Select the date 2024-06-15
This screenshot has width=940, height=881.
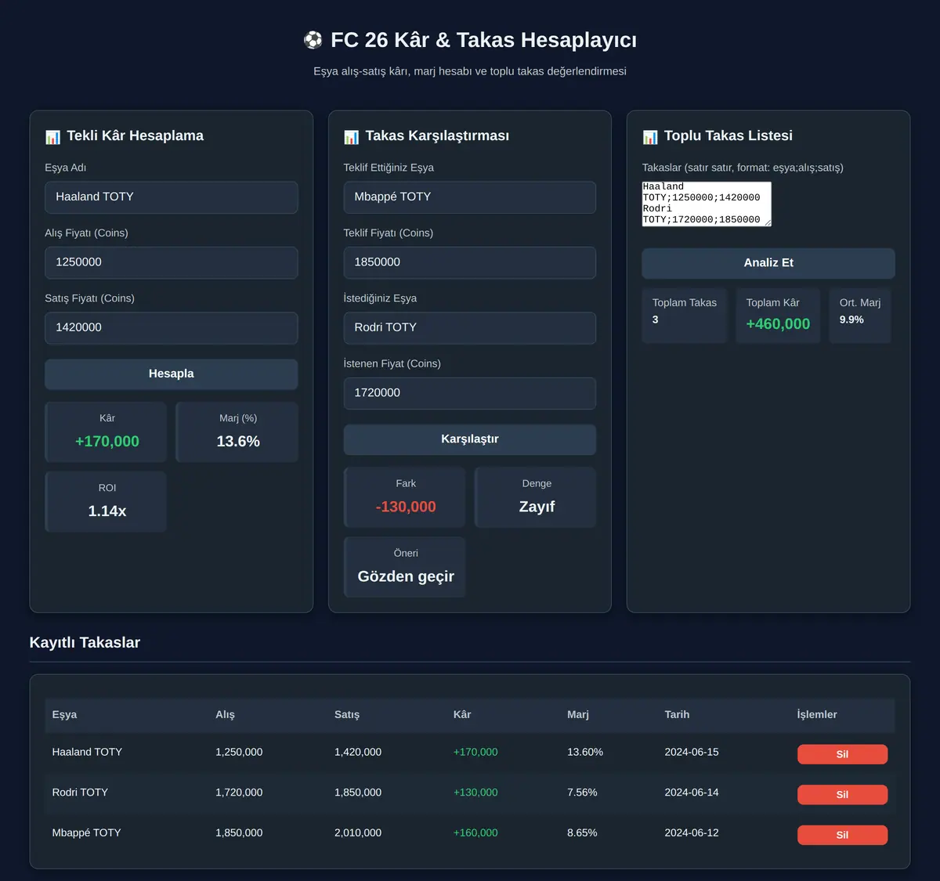tap(692, 752)
